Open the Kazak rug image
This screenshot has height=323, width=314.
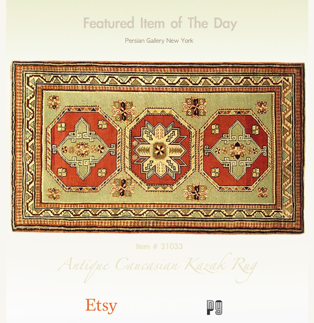[158, 147]
